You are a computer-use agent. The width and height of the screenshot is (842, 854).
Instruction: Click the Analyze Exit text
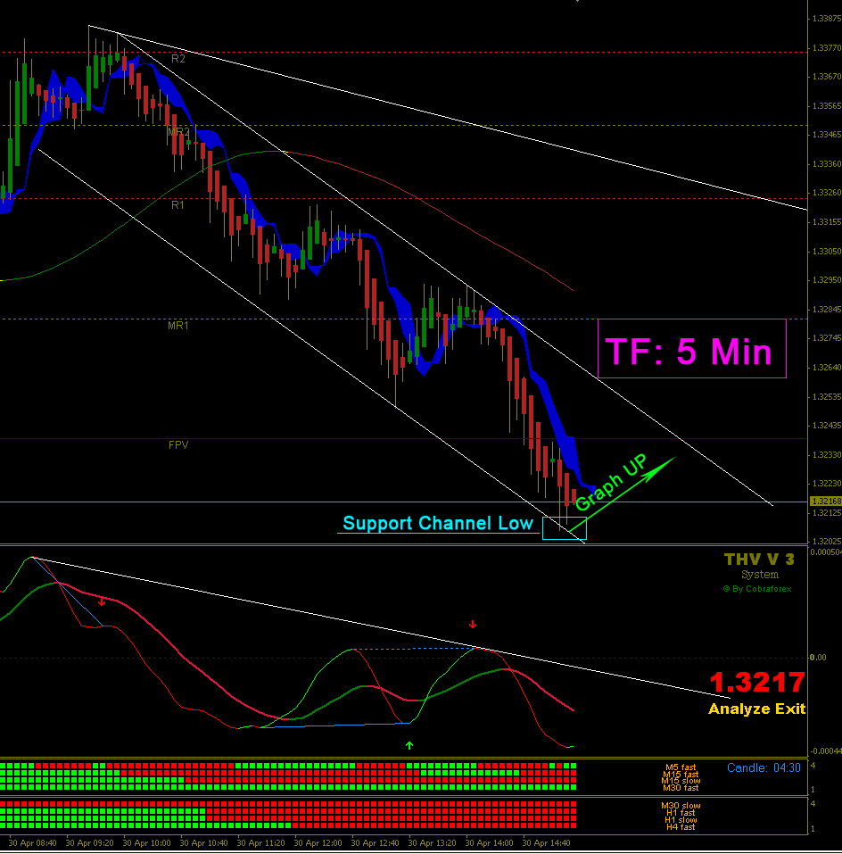point(756,709)
